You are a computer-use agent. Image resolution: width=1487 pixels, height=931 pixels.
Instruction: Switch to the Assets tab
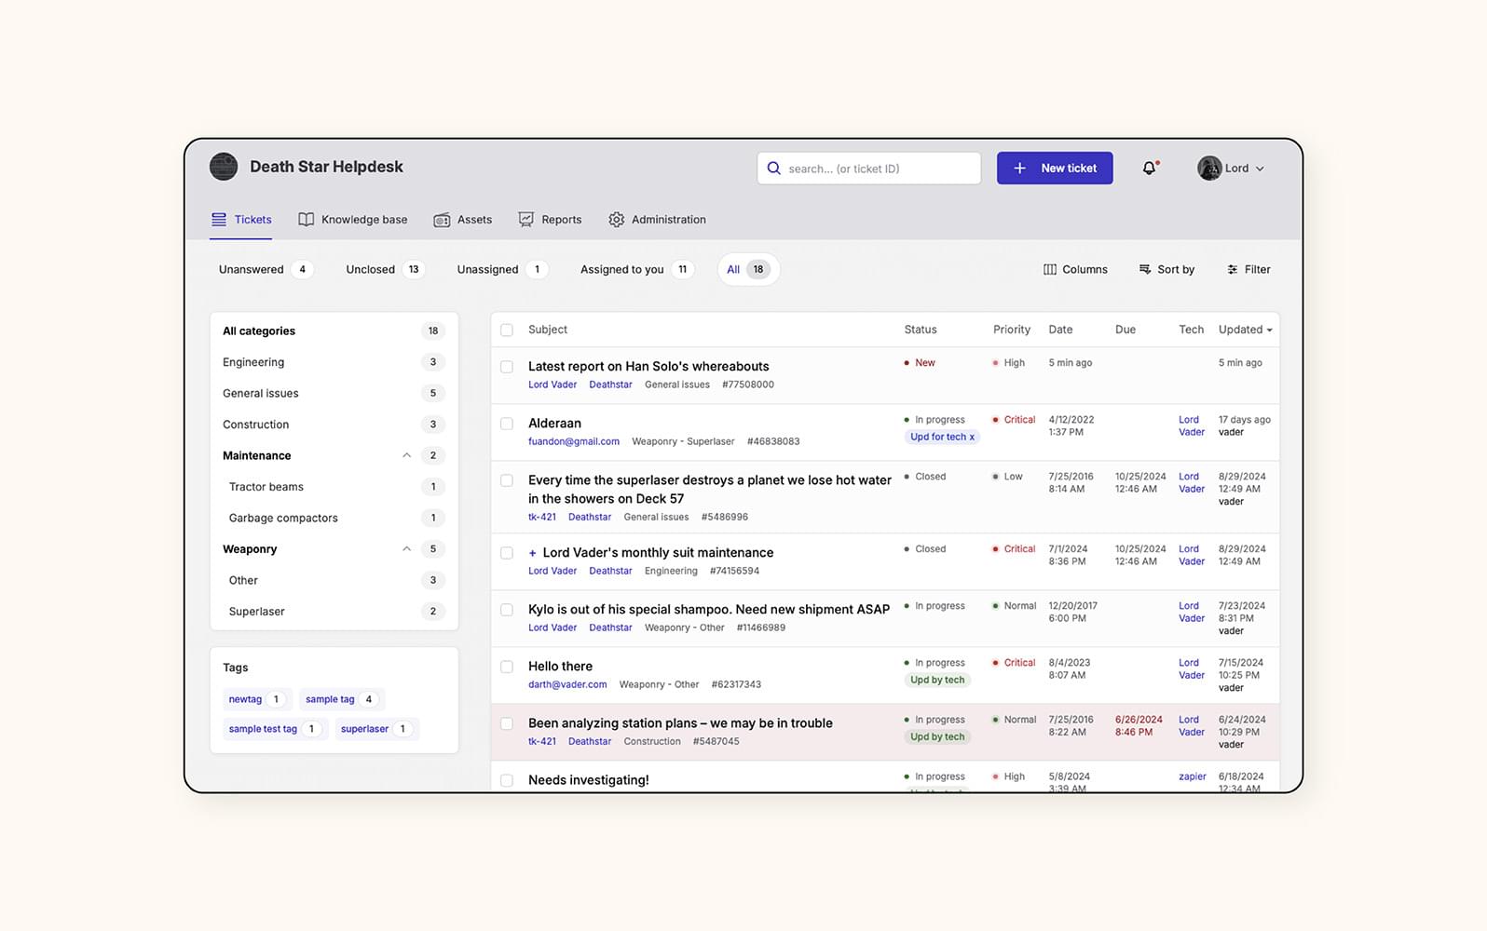[463, 220]
